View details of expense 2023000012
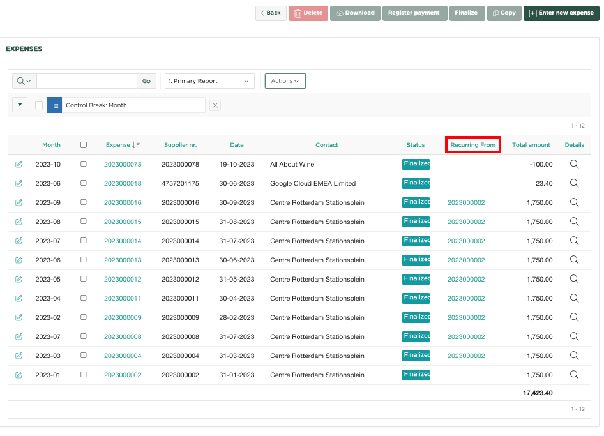Viewport: 604px width, 436px height. click(x=574, y=279)
